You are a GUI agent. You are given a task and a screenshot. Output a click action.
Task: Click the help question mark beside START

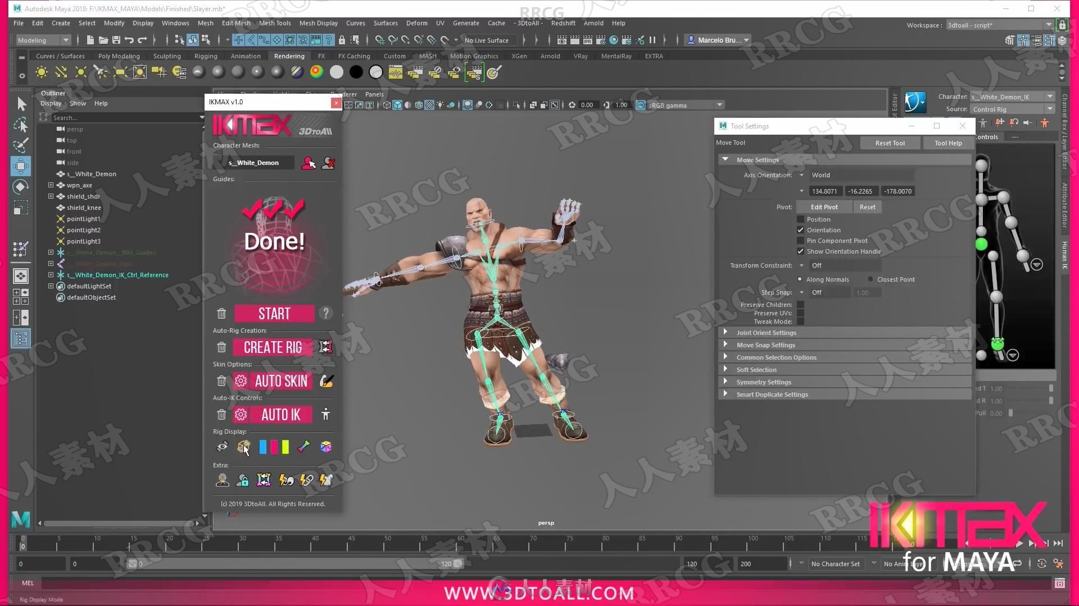pos(326,313)
